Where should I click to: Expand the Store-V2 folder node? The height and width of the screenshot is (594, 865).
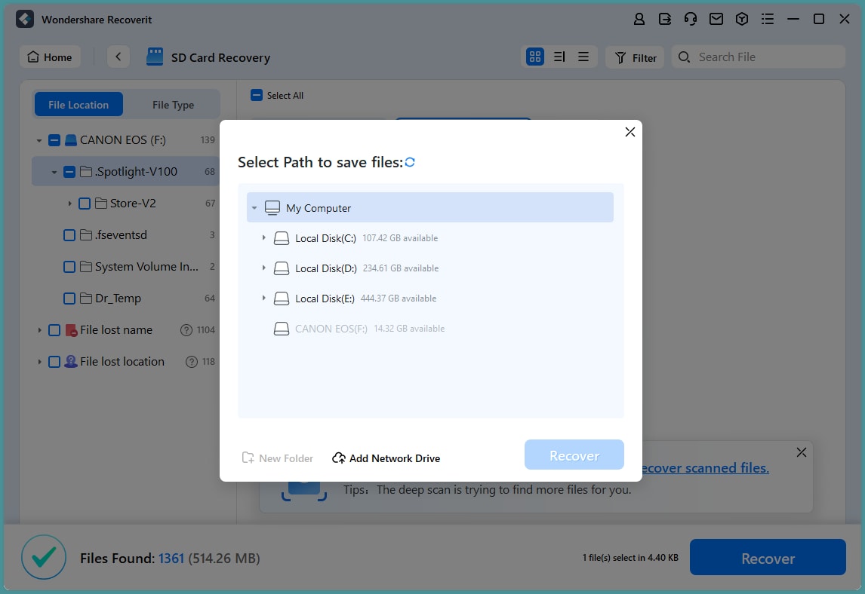click(x=69, y=204)
